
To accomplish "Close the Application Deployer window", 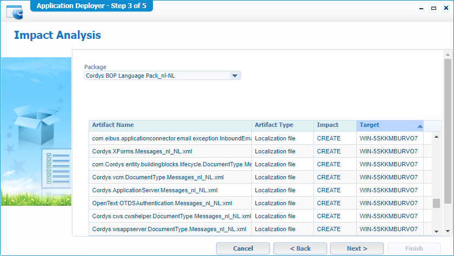I will pyautogui.click(x=446, y=8).
